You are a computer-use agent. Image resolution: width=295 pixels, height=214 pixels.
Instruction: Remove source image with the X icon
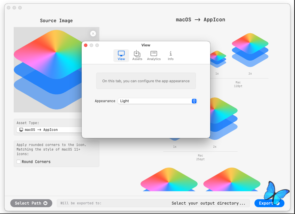93,34
